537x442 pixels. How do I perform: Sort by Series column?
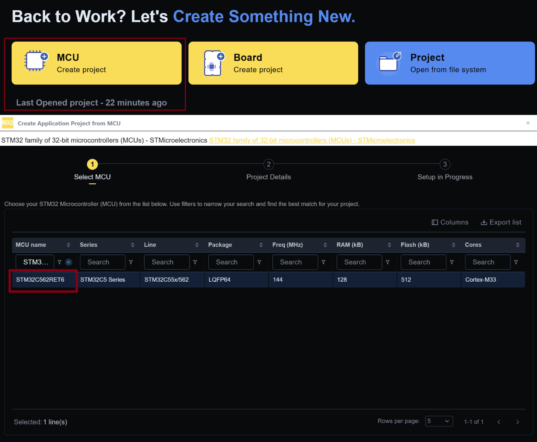coord(133,245)
